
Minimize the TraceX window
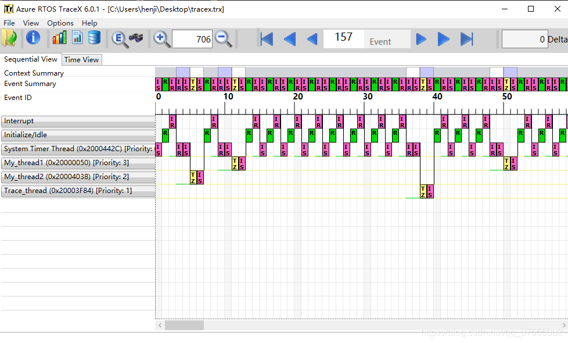[505, 9]
